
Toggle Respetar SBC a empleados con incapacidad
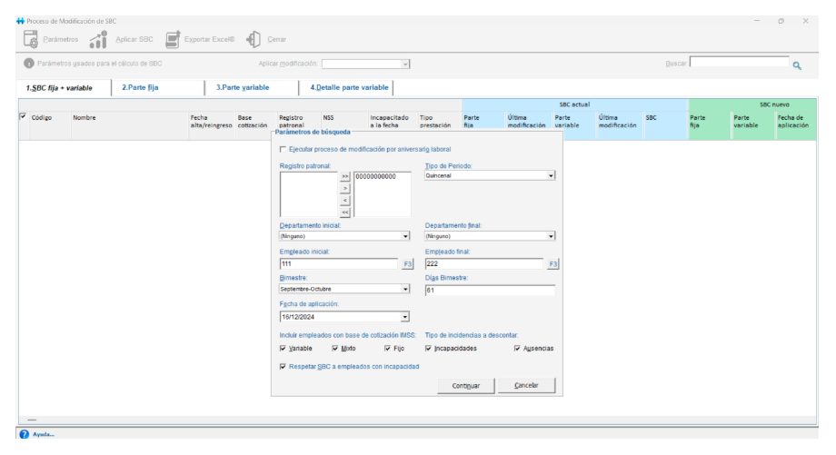[284, 367]
